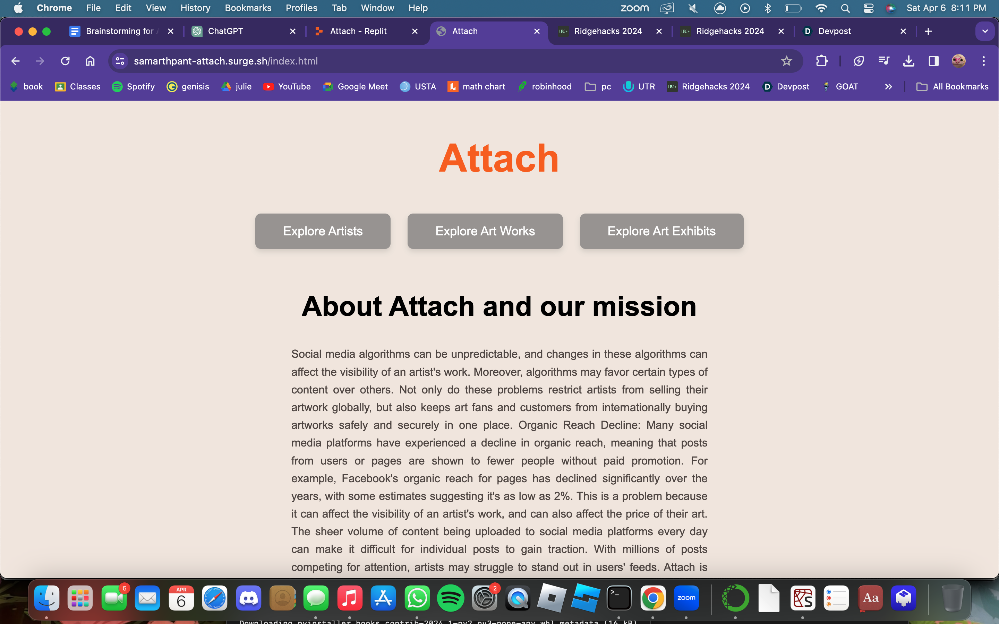
Task: Expand hidden bookmarks chevron
Action: point(888,87)
